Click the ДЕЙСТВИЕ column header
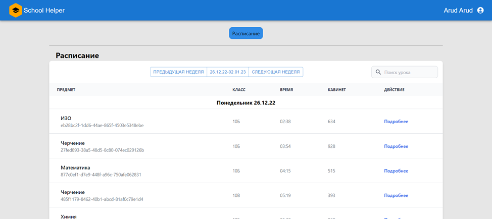 click(x=394, y=90)
